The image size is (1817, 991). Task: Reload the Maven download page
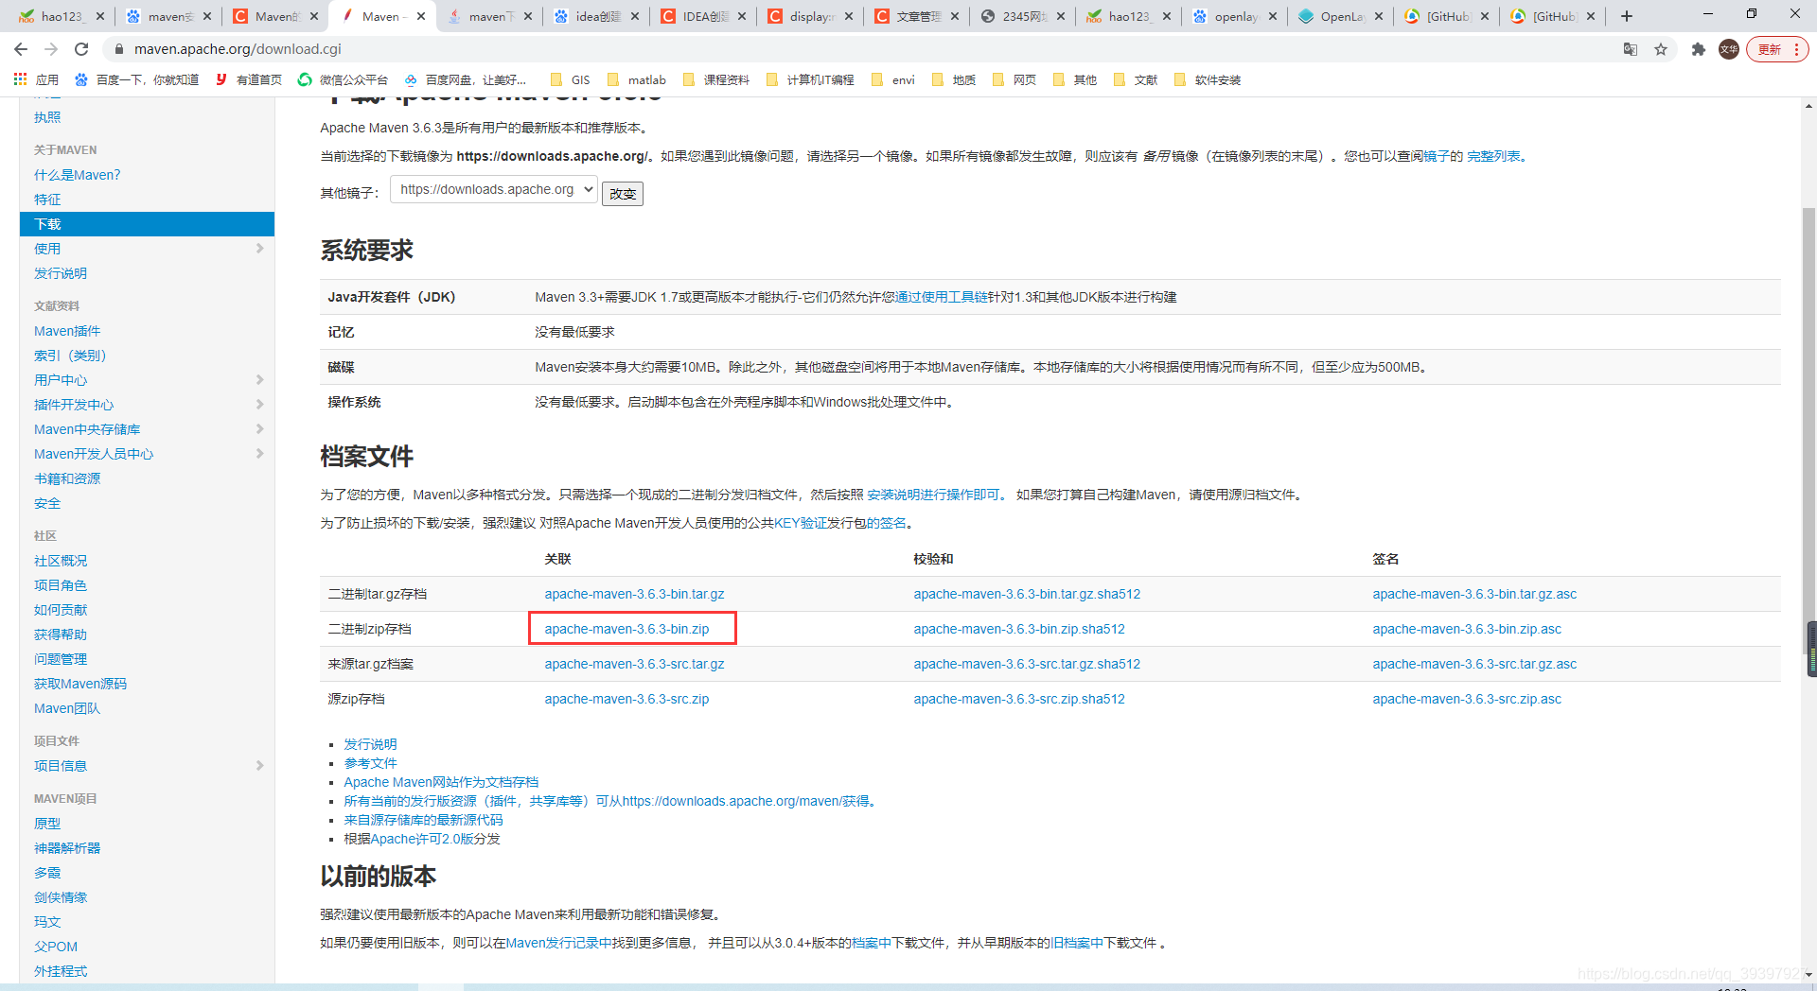(81, 49)
